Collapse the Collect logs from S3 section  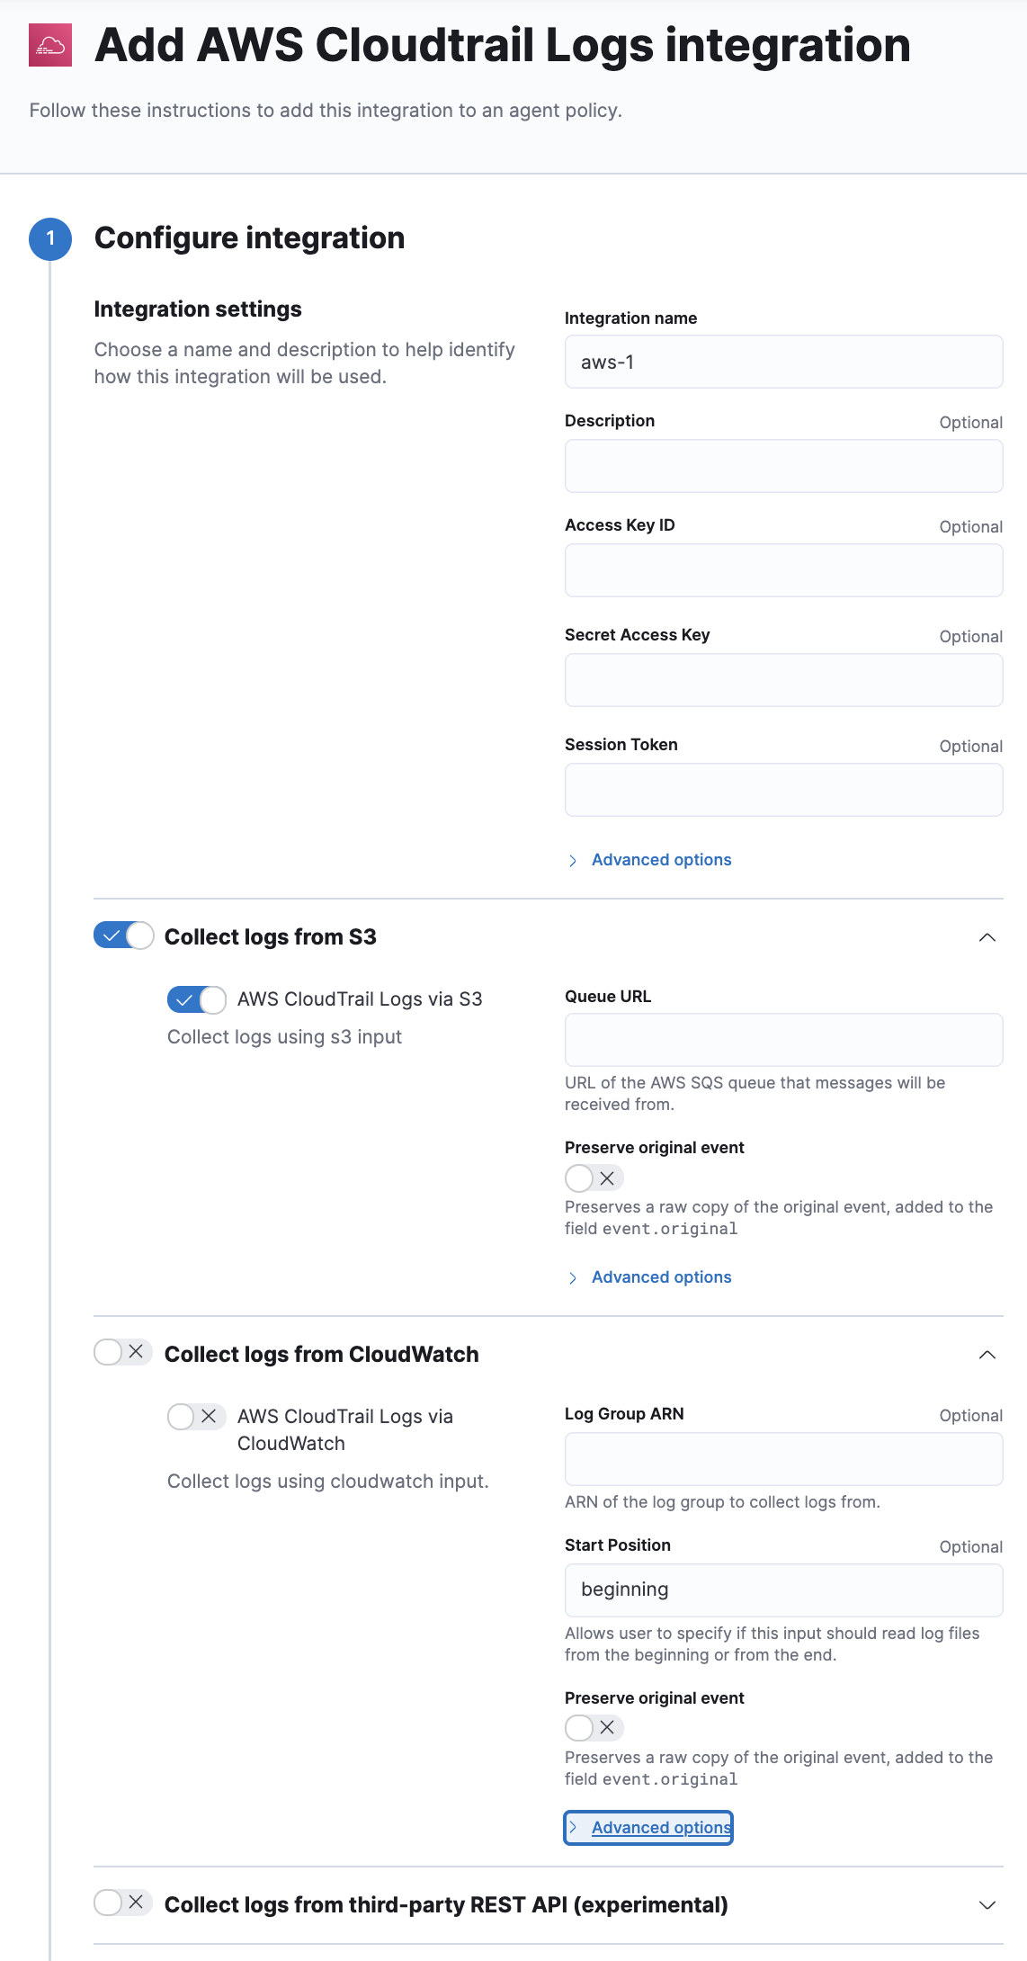[987, 937]
